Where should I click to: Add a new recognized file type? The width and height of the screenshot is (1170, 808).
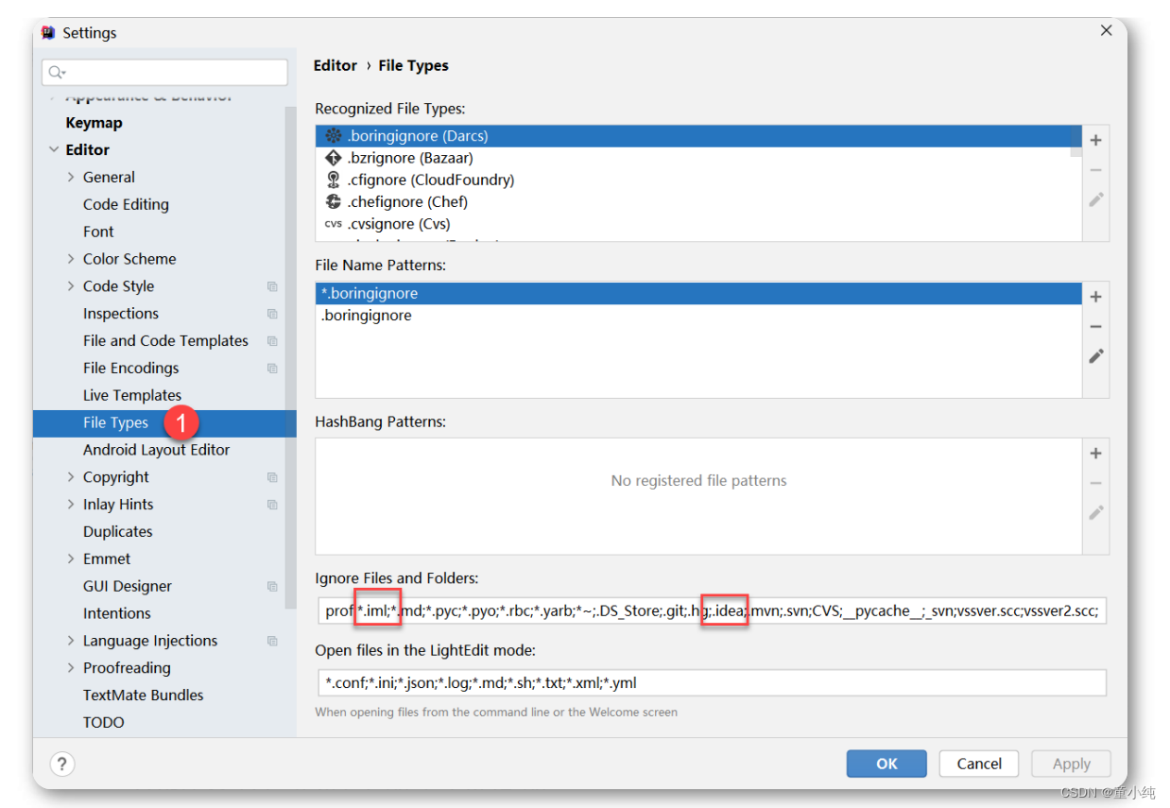pyautogui.click(x=1095, y=141)
